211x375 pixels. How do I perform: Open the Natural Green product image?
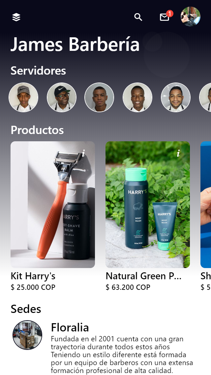click(148, 204)
